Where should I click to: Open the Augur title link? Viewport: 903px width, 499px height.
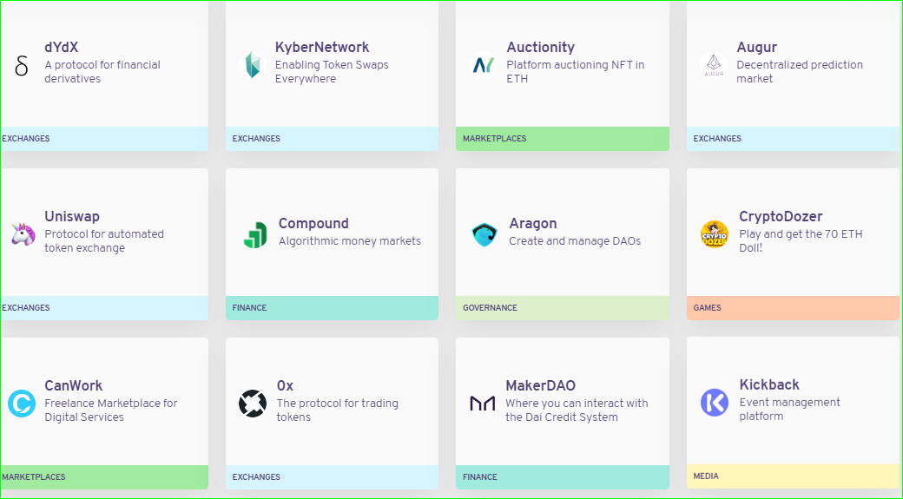pos(757,47)
